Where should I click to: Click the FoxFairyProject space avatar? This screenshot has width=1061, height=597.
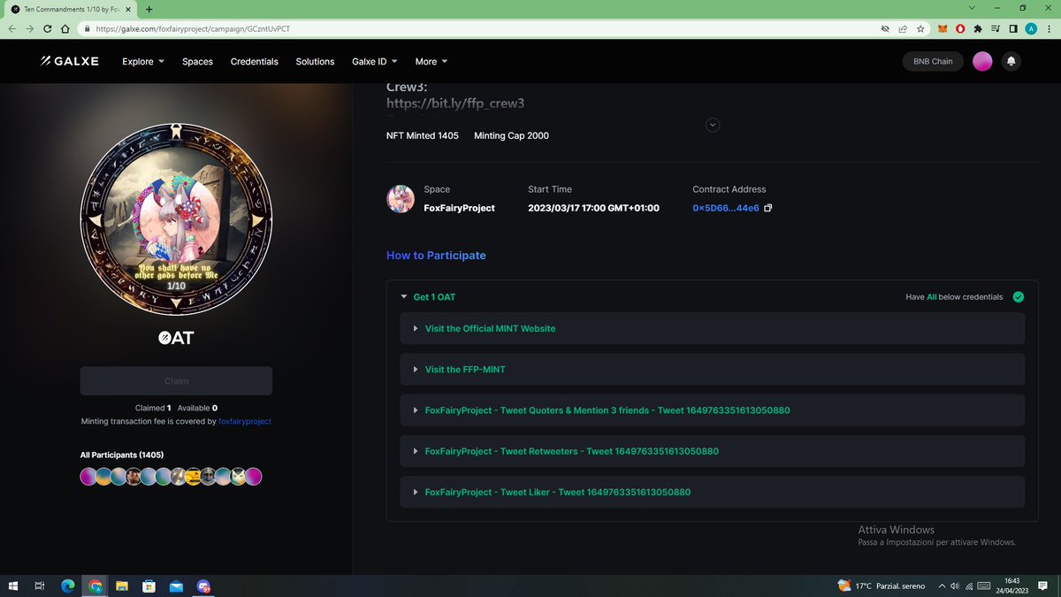click(401, 199)
